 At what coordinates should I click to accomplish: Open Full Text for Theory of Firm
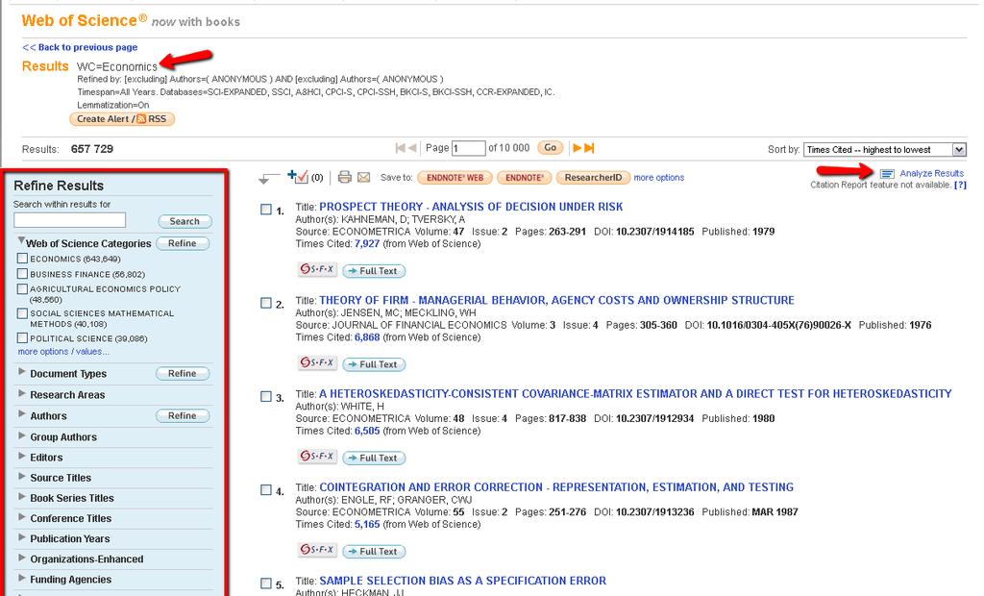[x=374, y=364]
